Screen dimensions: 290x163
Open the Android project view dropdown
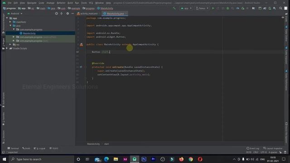tap(15, 14)
